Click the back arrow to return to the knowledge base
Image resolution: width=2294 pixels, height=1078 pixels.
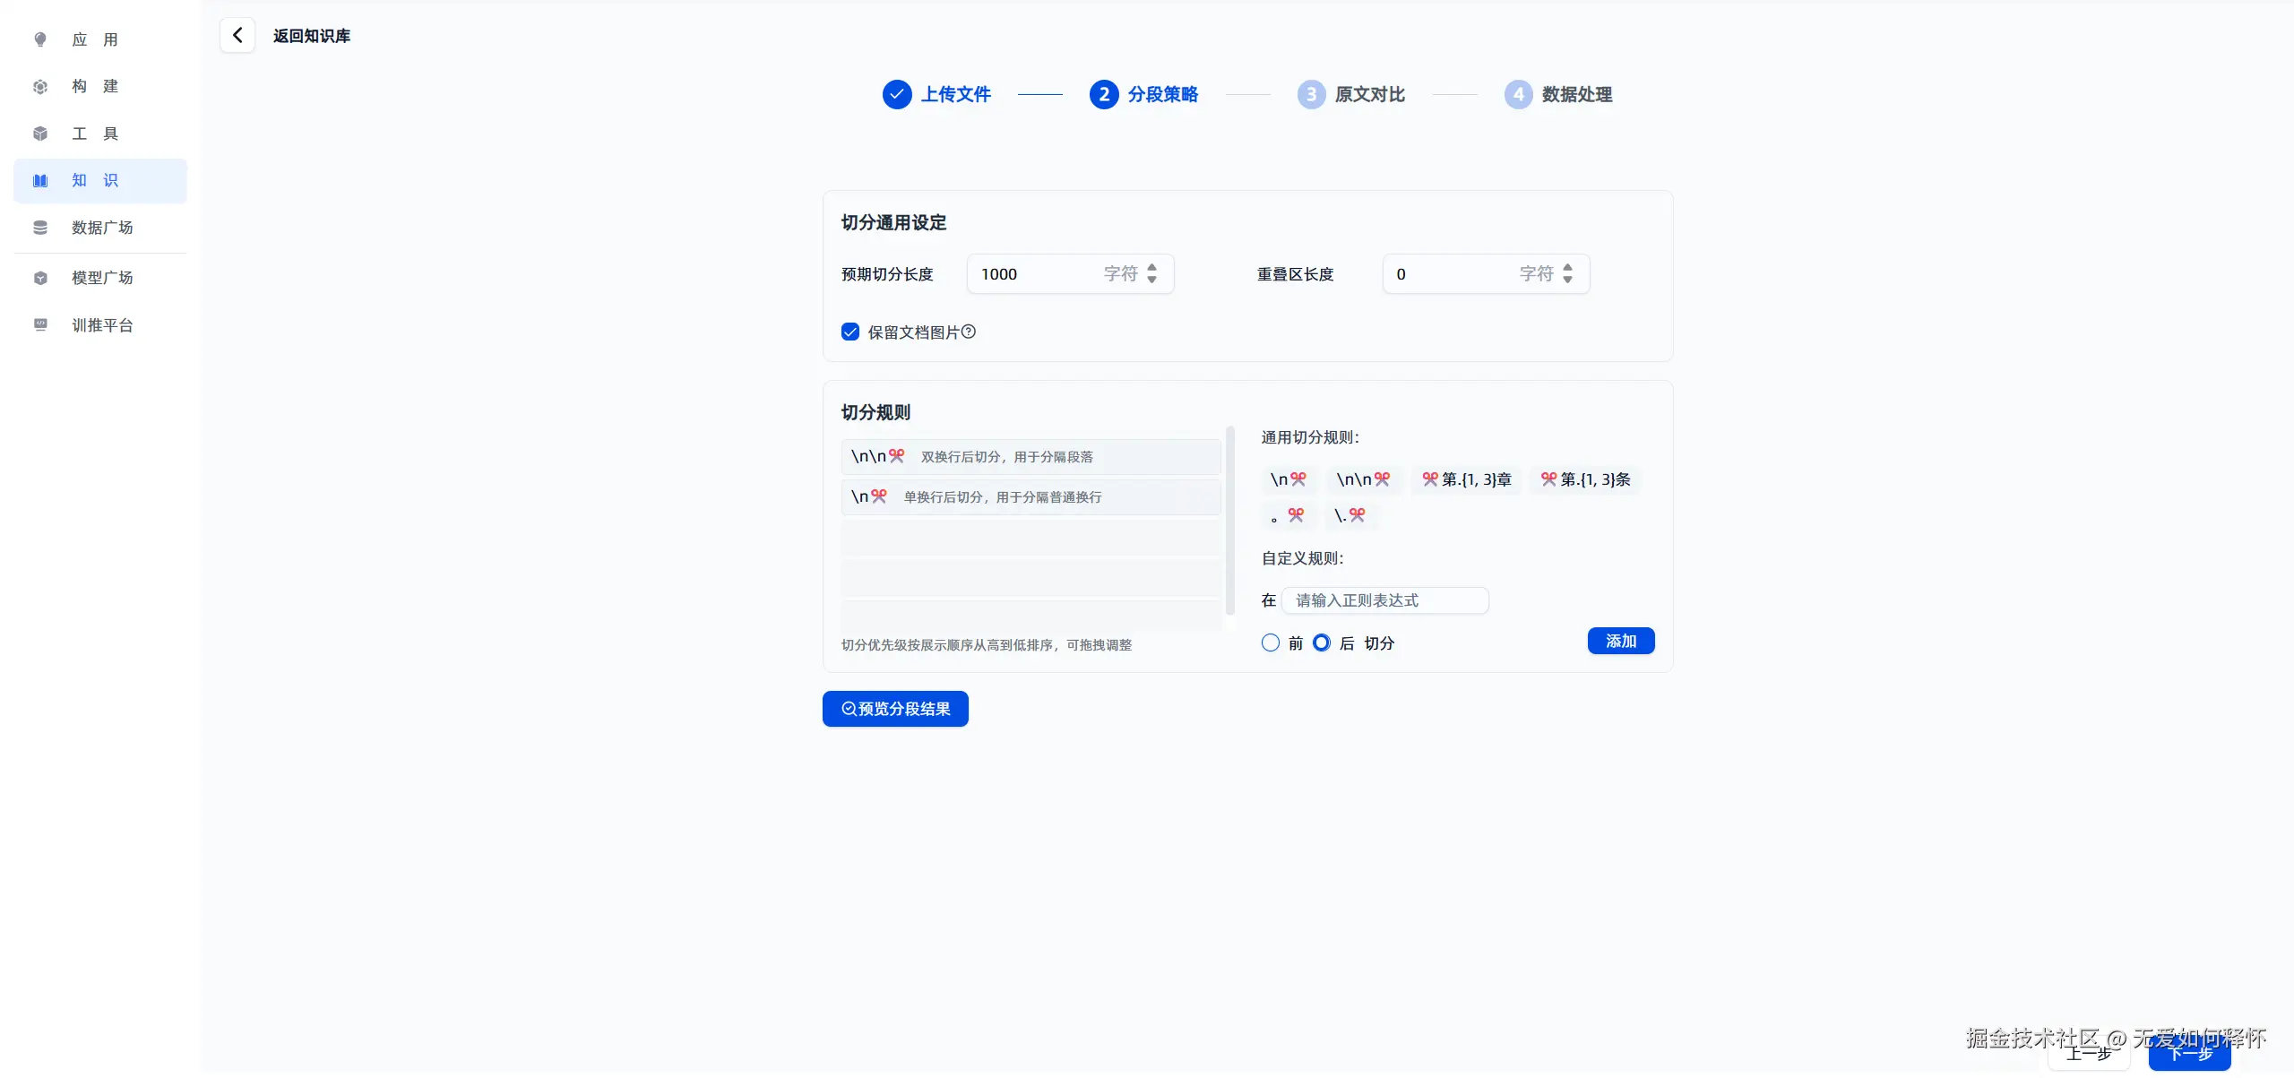tap(237, 36)
